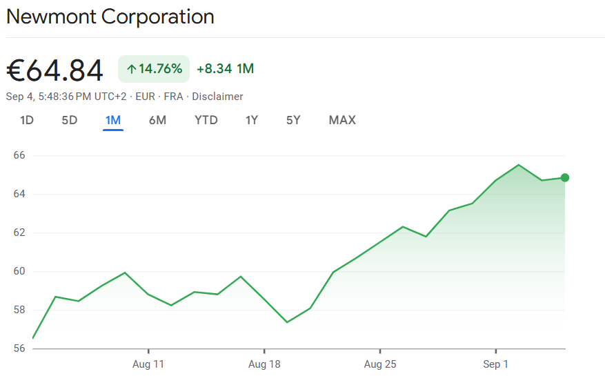605x376 pixels.
Task: Click the 66 price axis label
Action: 19,155
